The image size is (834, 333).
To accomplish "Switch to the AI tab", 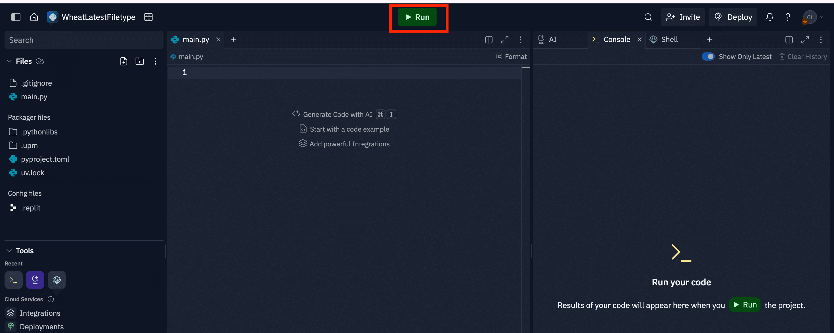I will [552, 39].
